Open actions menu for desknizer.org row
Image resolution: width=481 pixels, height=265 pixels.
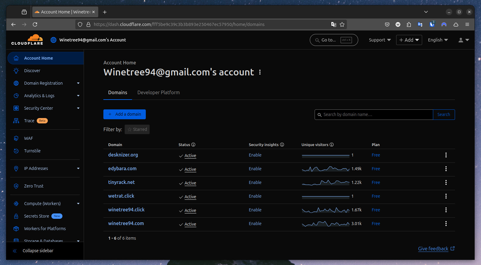tap(446, 155)
